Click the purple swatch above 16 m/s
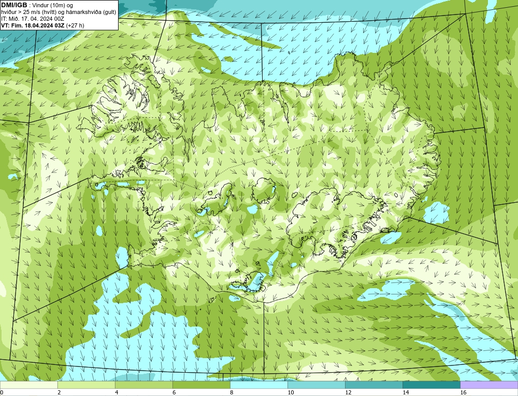The height and width of the screenshot is (396, 518). [489, 385]
